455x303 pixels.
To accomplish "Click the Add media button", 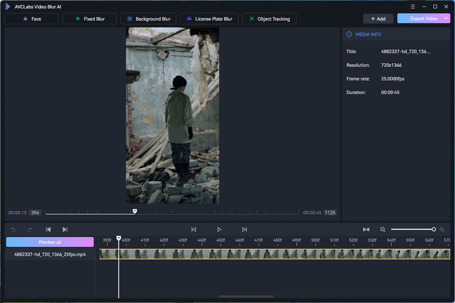I will (378, 19).
